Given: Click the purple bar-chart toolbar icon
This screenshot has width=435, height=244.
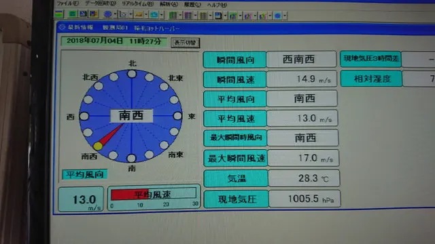Looking at the screenshot, I should 248,16.
